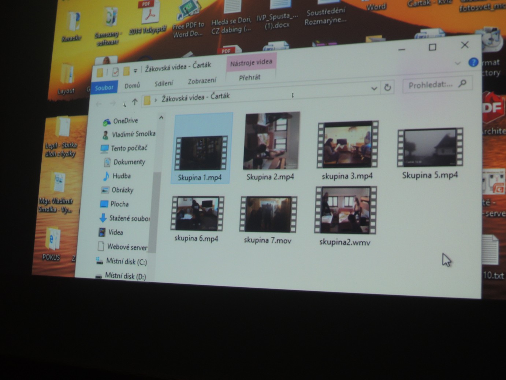506x380 pixels.
Task: Expand the address bar history dropdown
Action: (x=374, y=88)
